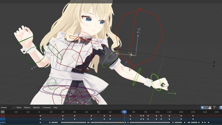Click the current frame 72 marker
Viewport: 222px width, 125px height.
pyautogui.click(x=124, y=112)
